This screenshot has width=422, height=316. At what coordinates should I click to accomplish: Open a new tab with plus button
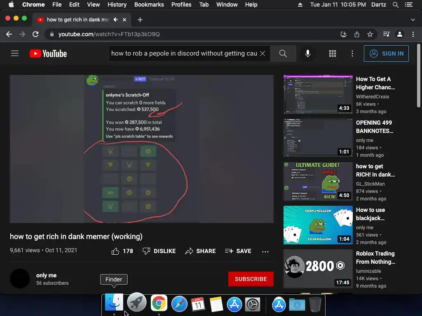[140, 20]
